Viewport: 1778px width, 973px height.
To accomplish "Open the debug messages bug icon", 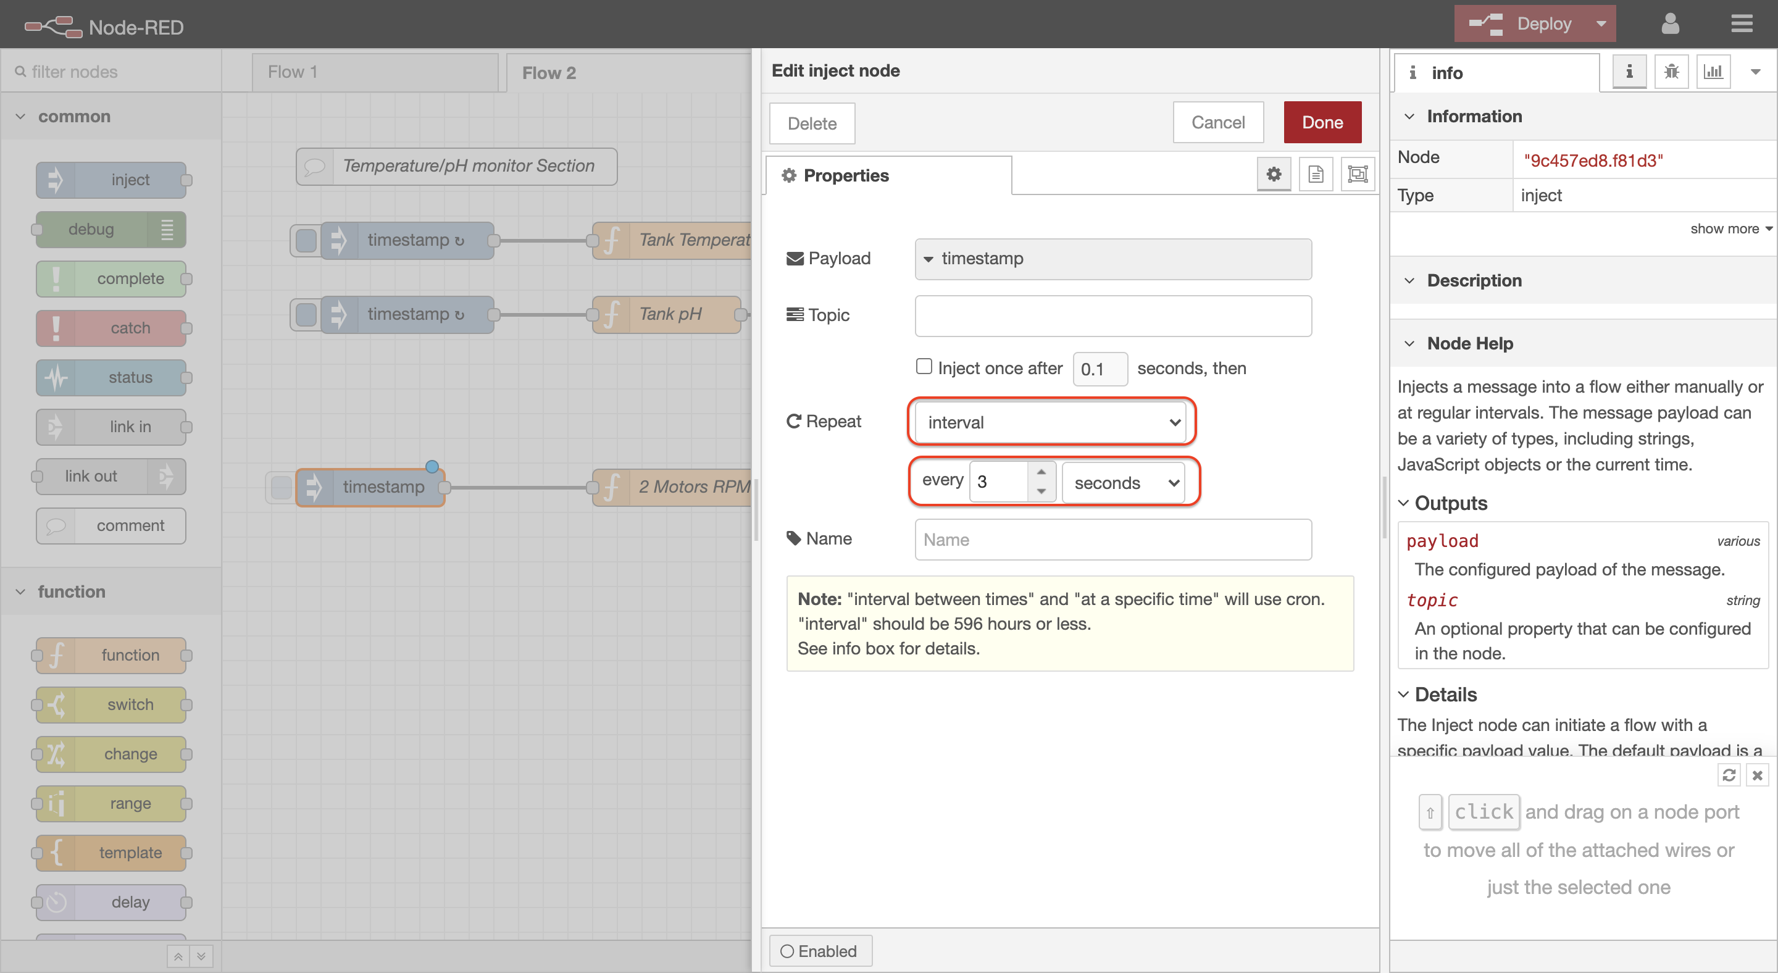I will [x=1671, y=72].
